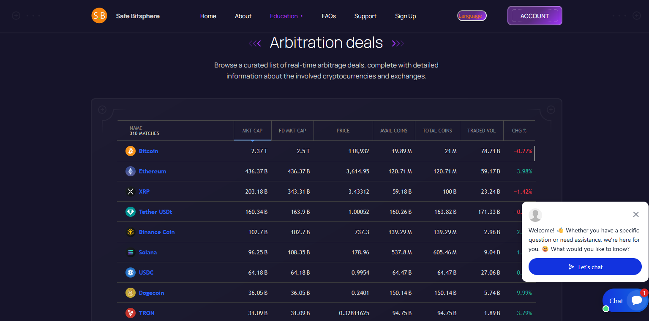
Task: Open the Binance Coin link
Action: click(x=157, y=232)
